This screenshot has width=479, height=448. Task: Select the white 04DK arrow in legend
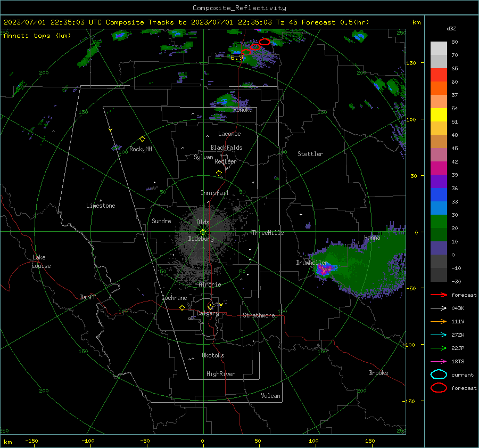439,308
